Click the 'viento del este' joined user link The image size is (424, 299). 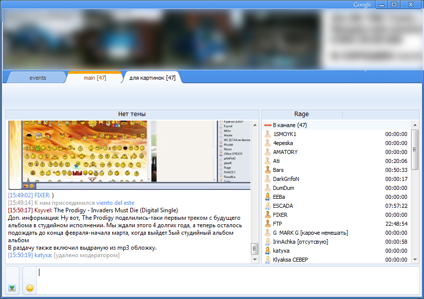[116, 203]
